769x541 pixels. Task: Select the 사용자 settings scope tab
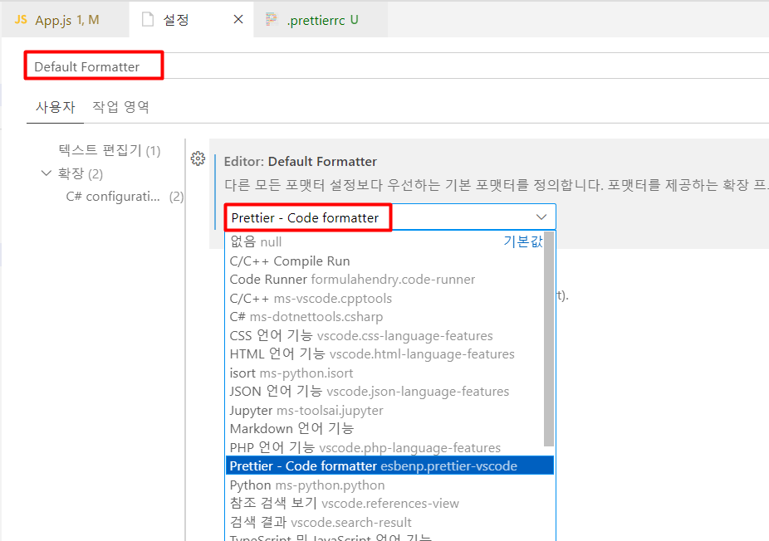pyautogui.click(x=56, y=107)
